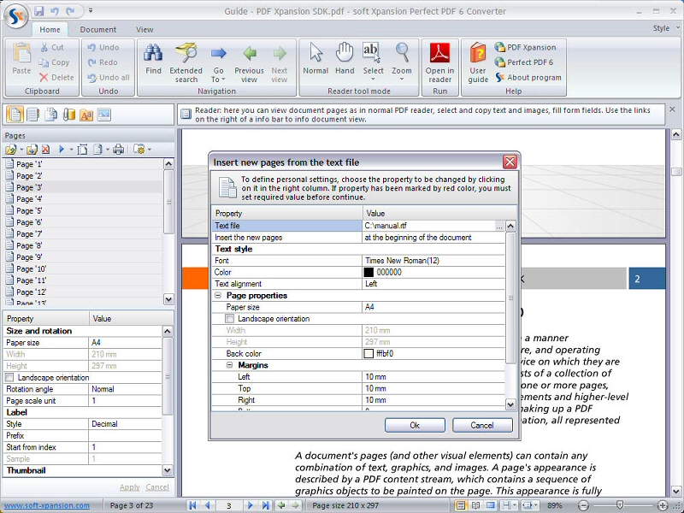Open the images panel icon
The image size is (684, 513).
(103, 115)
